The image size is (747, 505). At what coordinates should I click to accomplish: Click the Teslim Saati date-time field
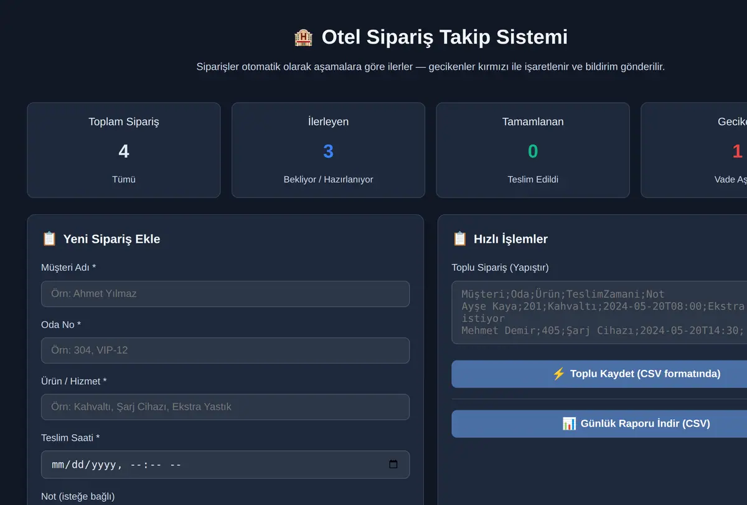click(225, 465)
